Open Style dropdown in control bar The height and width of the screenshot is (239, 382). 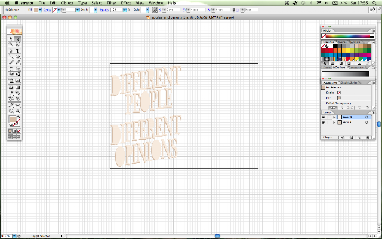click(147, 10)
